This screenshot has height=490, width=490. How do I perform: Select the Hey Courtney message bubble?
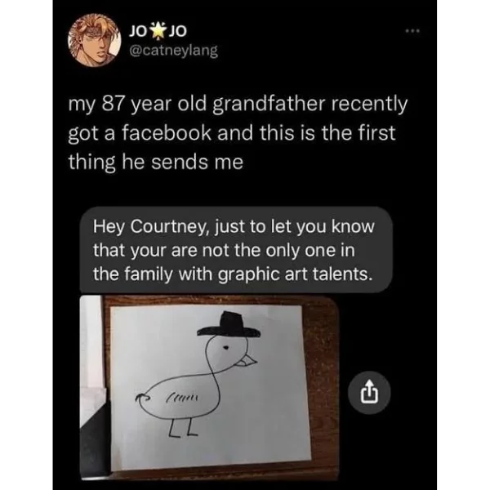click(x=236, y=250)
